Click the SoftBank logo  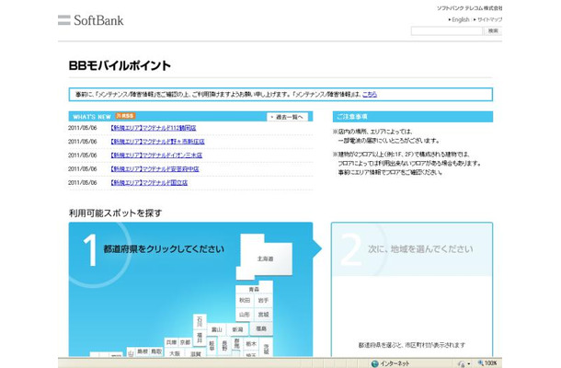91,20
